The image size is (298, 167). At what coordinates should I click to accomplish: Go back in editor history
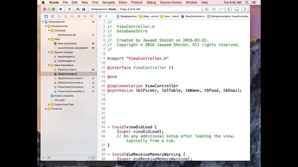(106, 17)
